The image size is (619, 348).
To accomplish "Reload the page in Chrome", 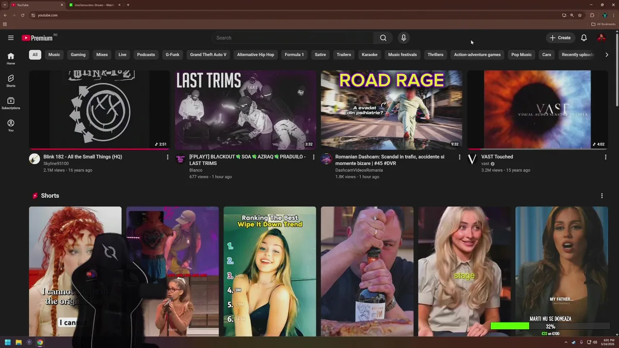I will click(22, 15).
